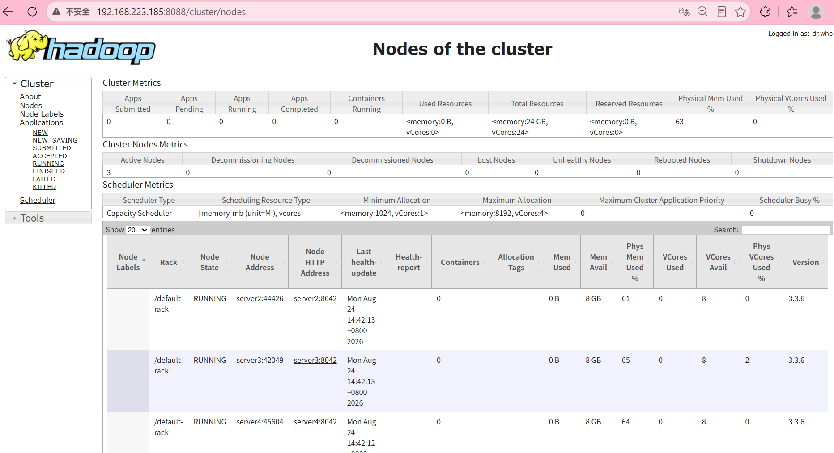This screenshot has width=834, height=453.
Task: Click the table Search input box
Action: tap(786, 230)
